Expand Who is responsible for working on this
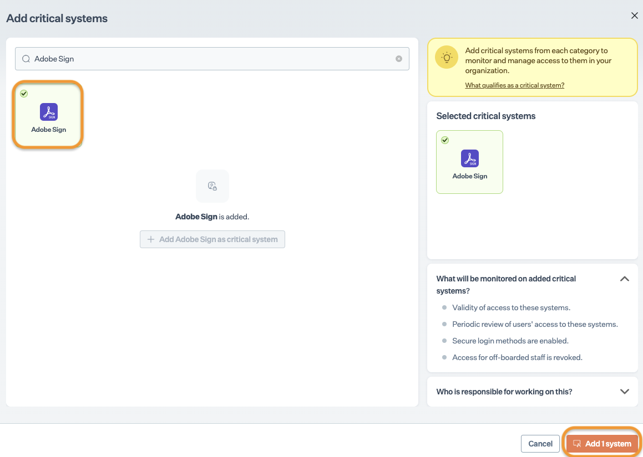The width and height of the screenshot is (643, 457). [625, 392]
